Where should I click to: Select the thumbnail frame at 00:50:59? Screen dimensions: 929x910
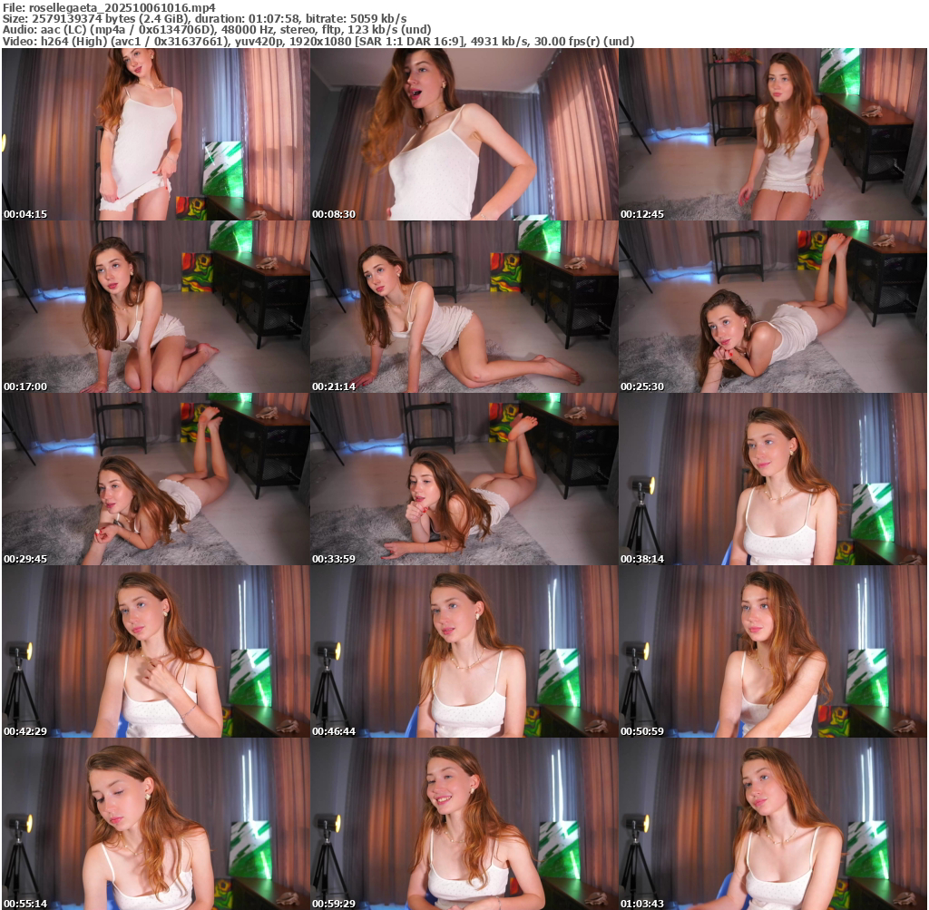pos(773,651)
